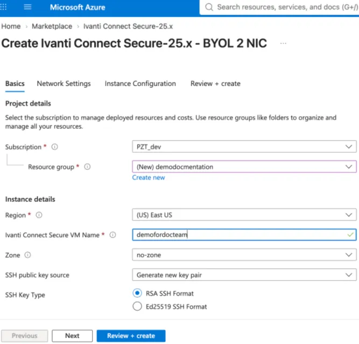Click the Next button
This screenshot has height=344, width=359.
click(72, 336)
